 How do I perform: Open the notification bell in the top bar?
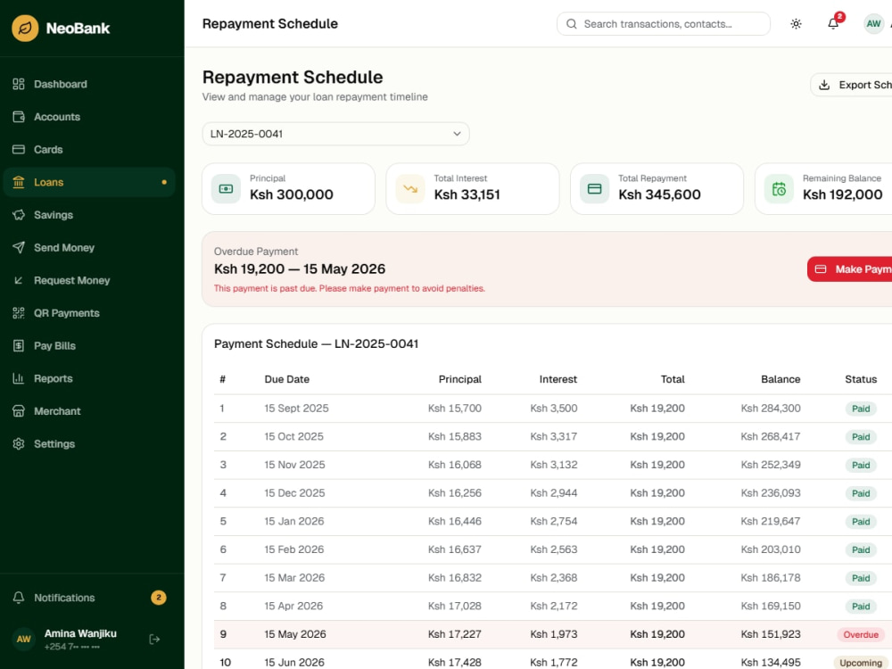pyautogui.click(x=833, y=24)
